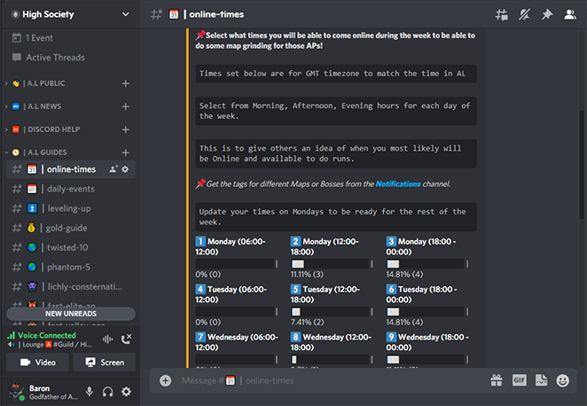Open the leveling-up channel
Viewport: 587px width, 406px height.
pos(71,208)
